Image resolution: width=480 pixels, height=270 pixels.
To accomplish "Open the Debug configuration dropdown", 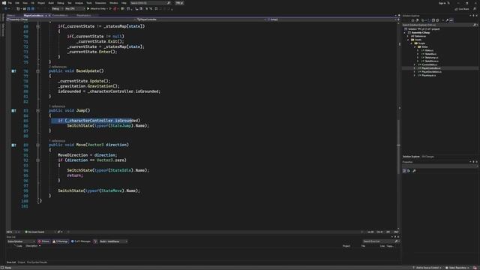I will pyautogui.click(x=57, y=8).
